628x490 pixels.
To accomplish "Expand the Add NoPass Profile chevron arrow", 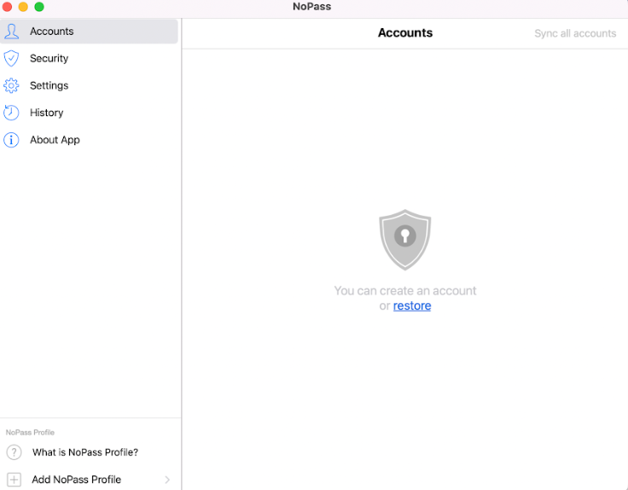I will (167, 480).
